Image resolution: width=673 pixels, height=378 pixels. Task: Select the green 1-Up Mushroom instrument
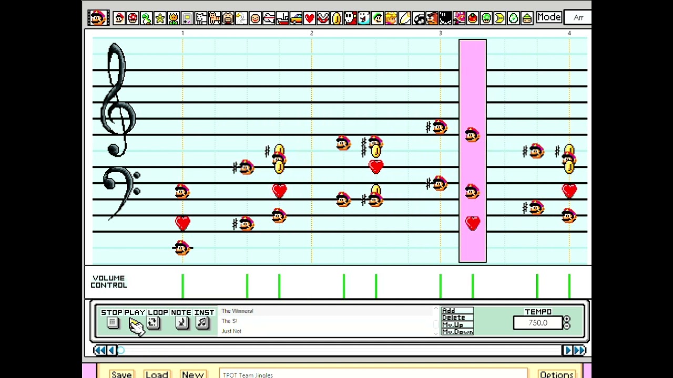pos(486,18)
